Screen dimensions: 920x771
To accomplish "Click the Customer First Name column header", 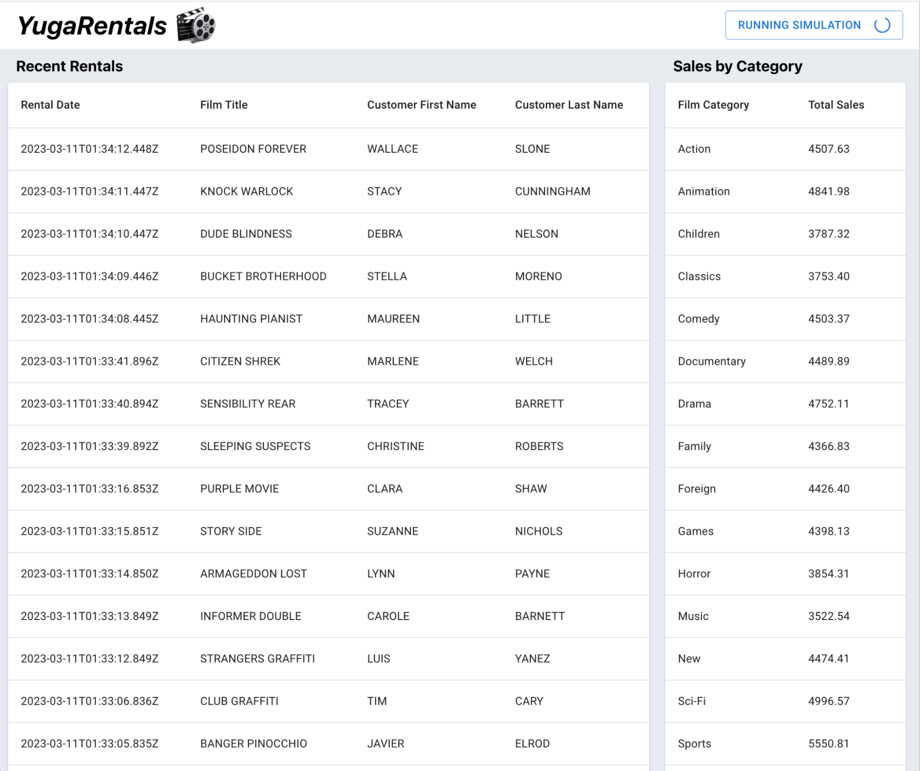I will (x=421, y=105).
